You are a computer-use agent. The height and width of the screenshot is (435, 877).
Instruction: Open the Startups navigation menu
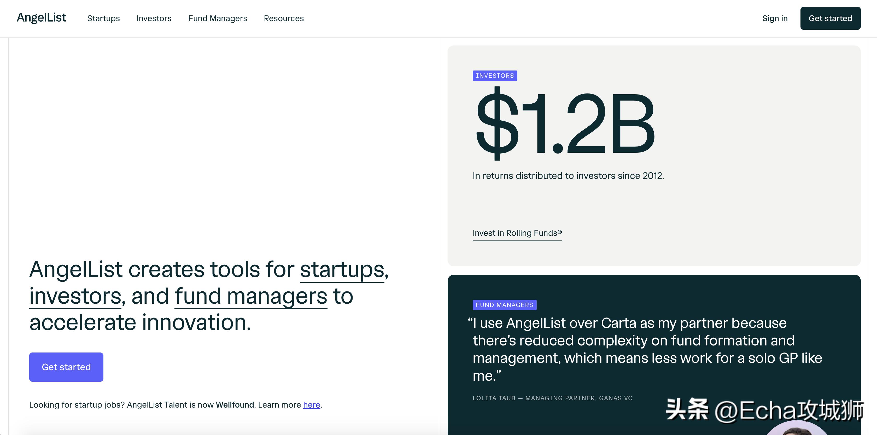point(103,18)
